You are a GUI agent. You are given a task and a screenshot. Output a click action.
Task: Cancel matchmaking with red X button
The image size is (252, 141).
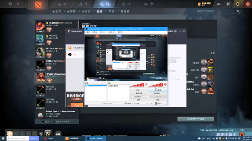pyautogui.click(x=242, y=135)
